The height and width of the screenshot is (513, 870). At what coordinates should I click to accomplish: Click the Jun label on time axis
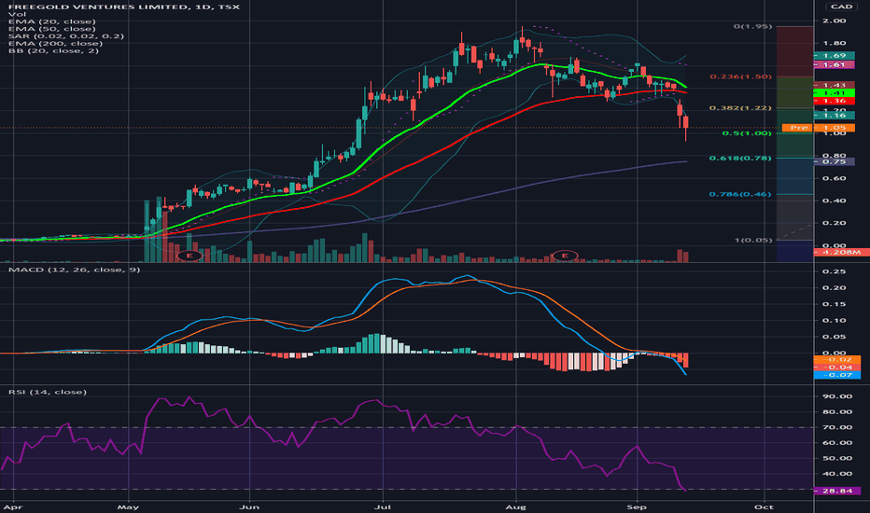pyautogui.click(x=249, y=507)
